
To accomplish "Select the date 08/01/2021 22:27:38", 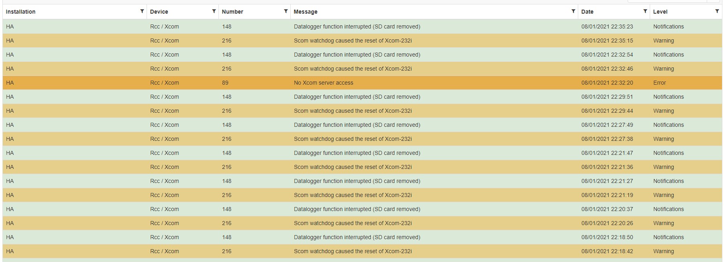I will pyautogui.click(x=607, y=139).
